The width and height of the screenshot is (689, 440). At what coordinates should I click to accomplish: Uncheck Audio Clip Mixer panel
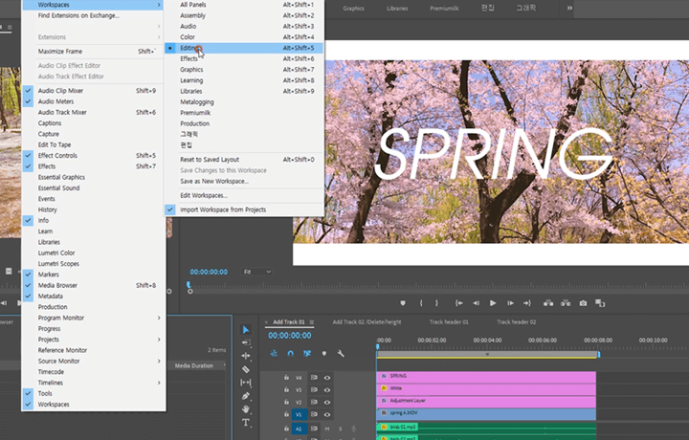tap(94, 91)
